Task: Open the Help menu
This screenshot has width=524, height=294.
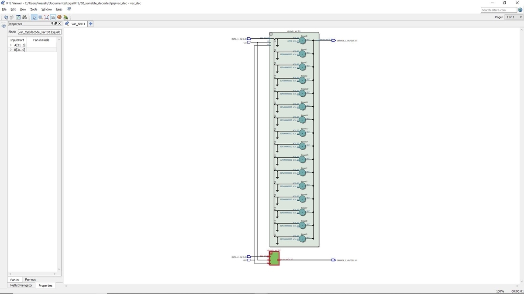Action: (59, 9)
